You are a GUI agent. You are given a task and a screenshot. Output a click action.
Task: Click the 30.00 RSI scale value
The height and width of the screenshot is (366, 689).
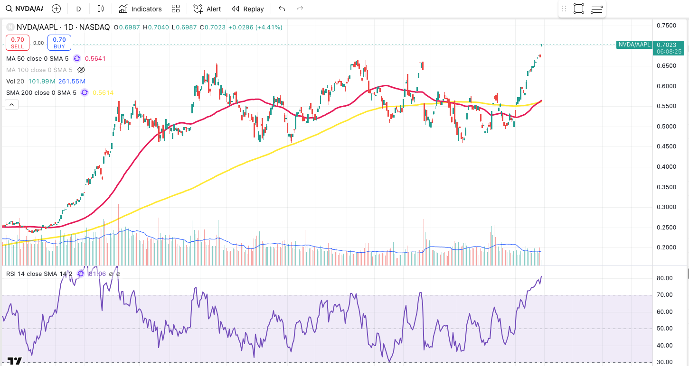pos(664,363)
